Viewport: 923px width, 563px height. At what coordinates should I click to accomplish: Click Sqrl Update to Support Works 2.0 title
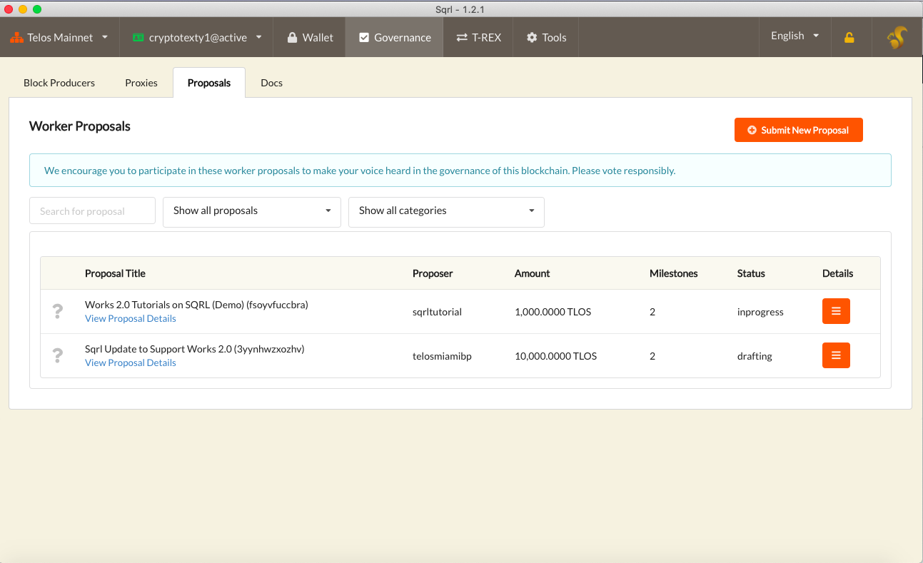(195, 349)
